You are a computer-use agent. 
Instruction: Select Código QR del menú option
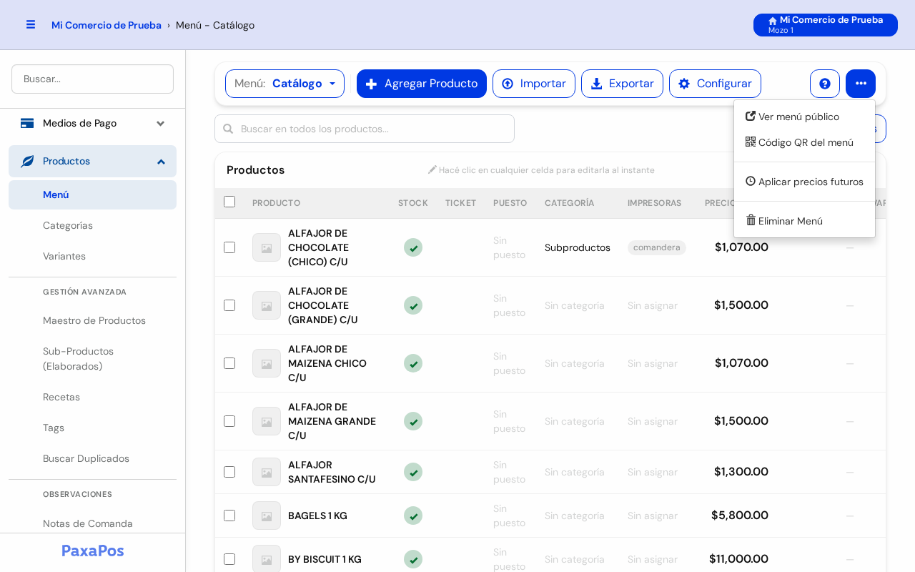[x=804, y=142]
